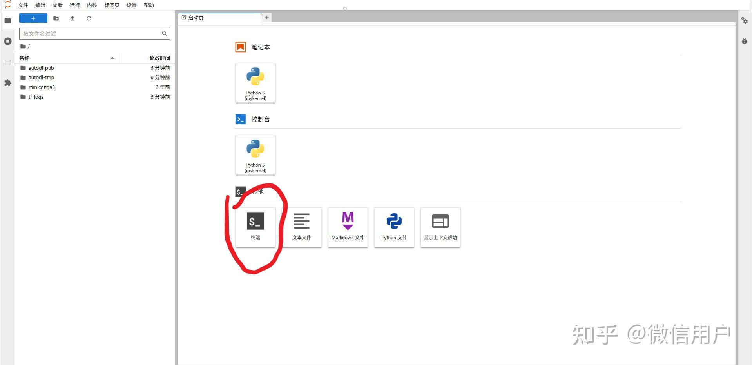Select the tf-logs folder
The width and height of the screenshot is (752, 365).
94,97
